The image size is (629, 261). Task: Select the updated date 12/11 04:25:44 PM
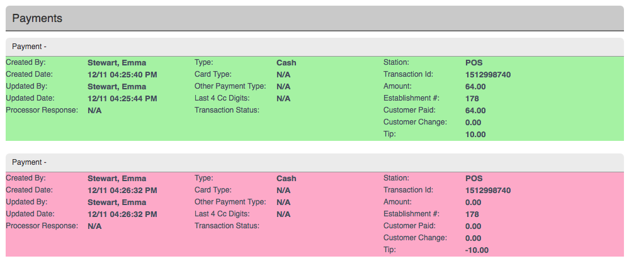pos(122,99)
